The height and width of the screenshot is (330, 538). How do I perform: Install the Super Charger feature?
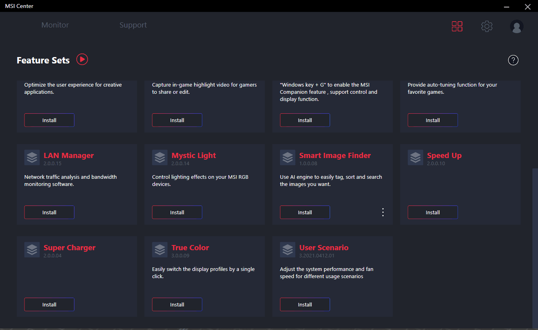(x=49, y=304)
